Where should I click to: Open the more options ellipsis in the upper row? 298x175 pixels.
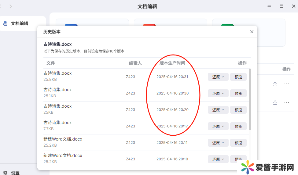pyautogui.click(x=287, y=84)
